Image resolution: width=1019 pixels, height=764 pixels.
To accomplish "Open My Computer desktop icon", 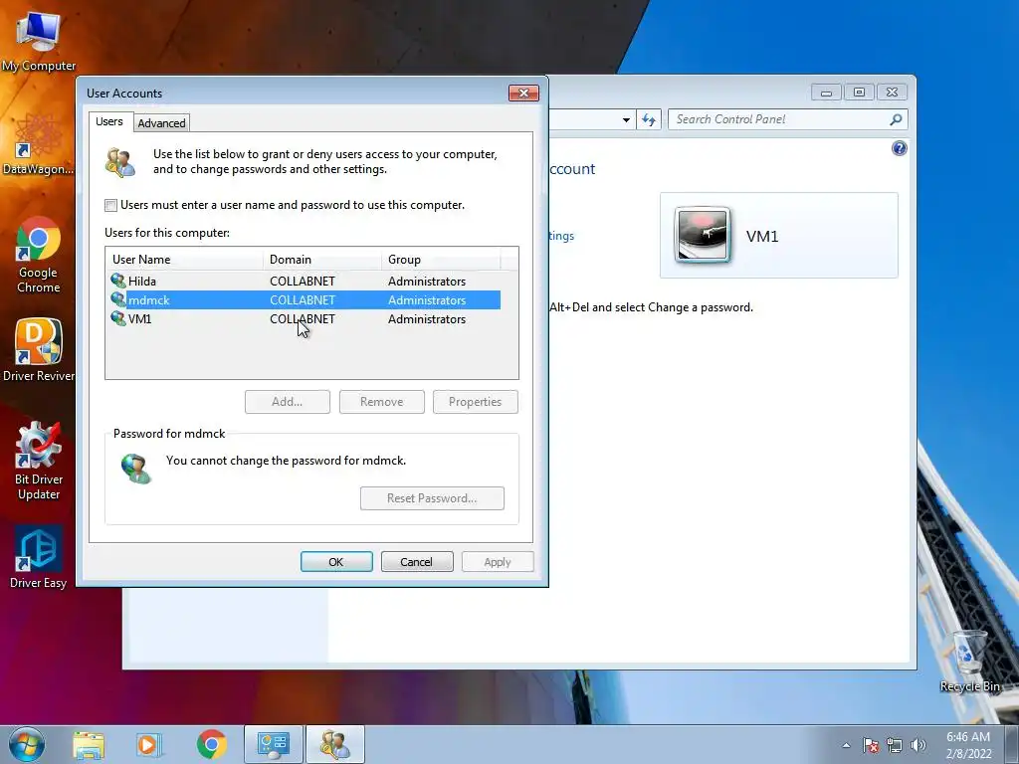I will point(38,40).
